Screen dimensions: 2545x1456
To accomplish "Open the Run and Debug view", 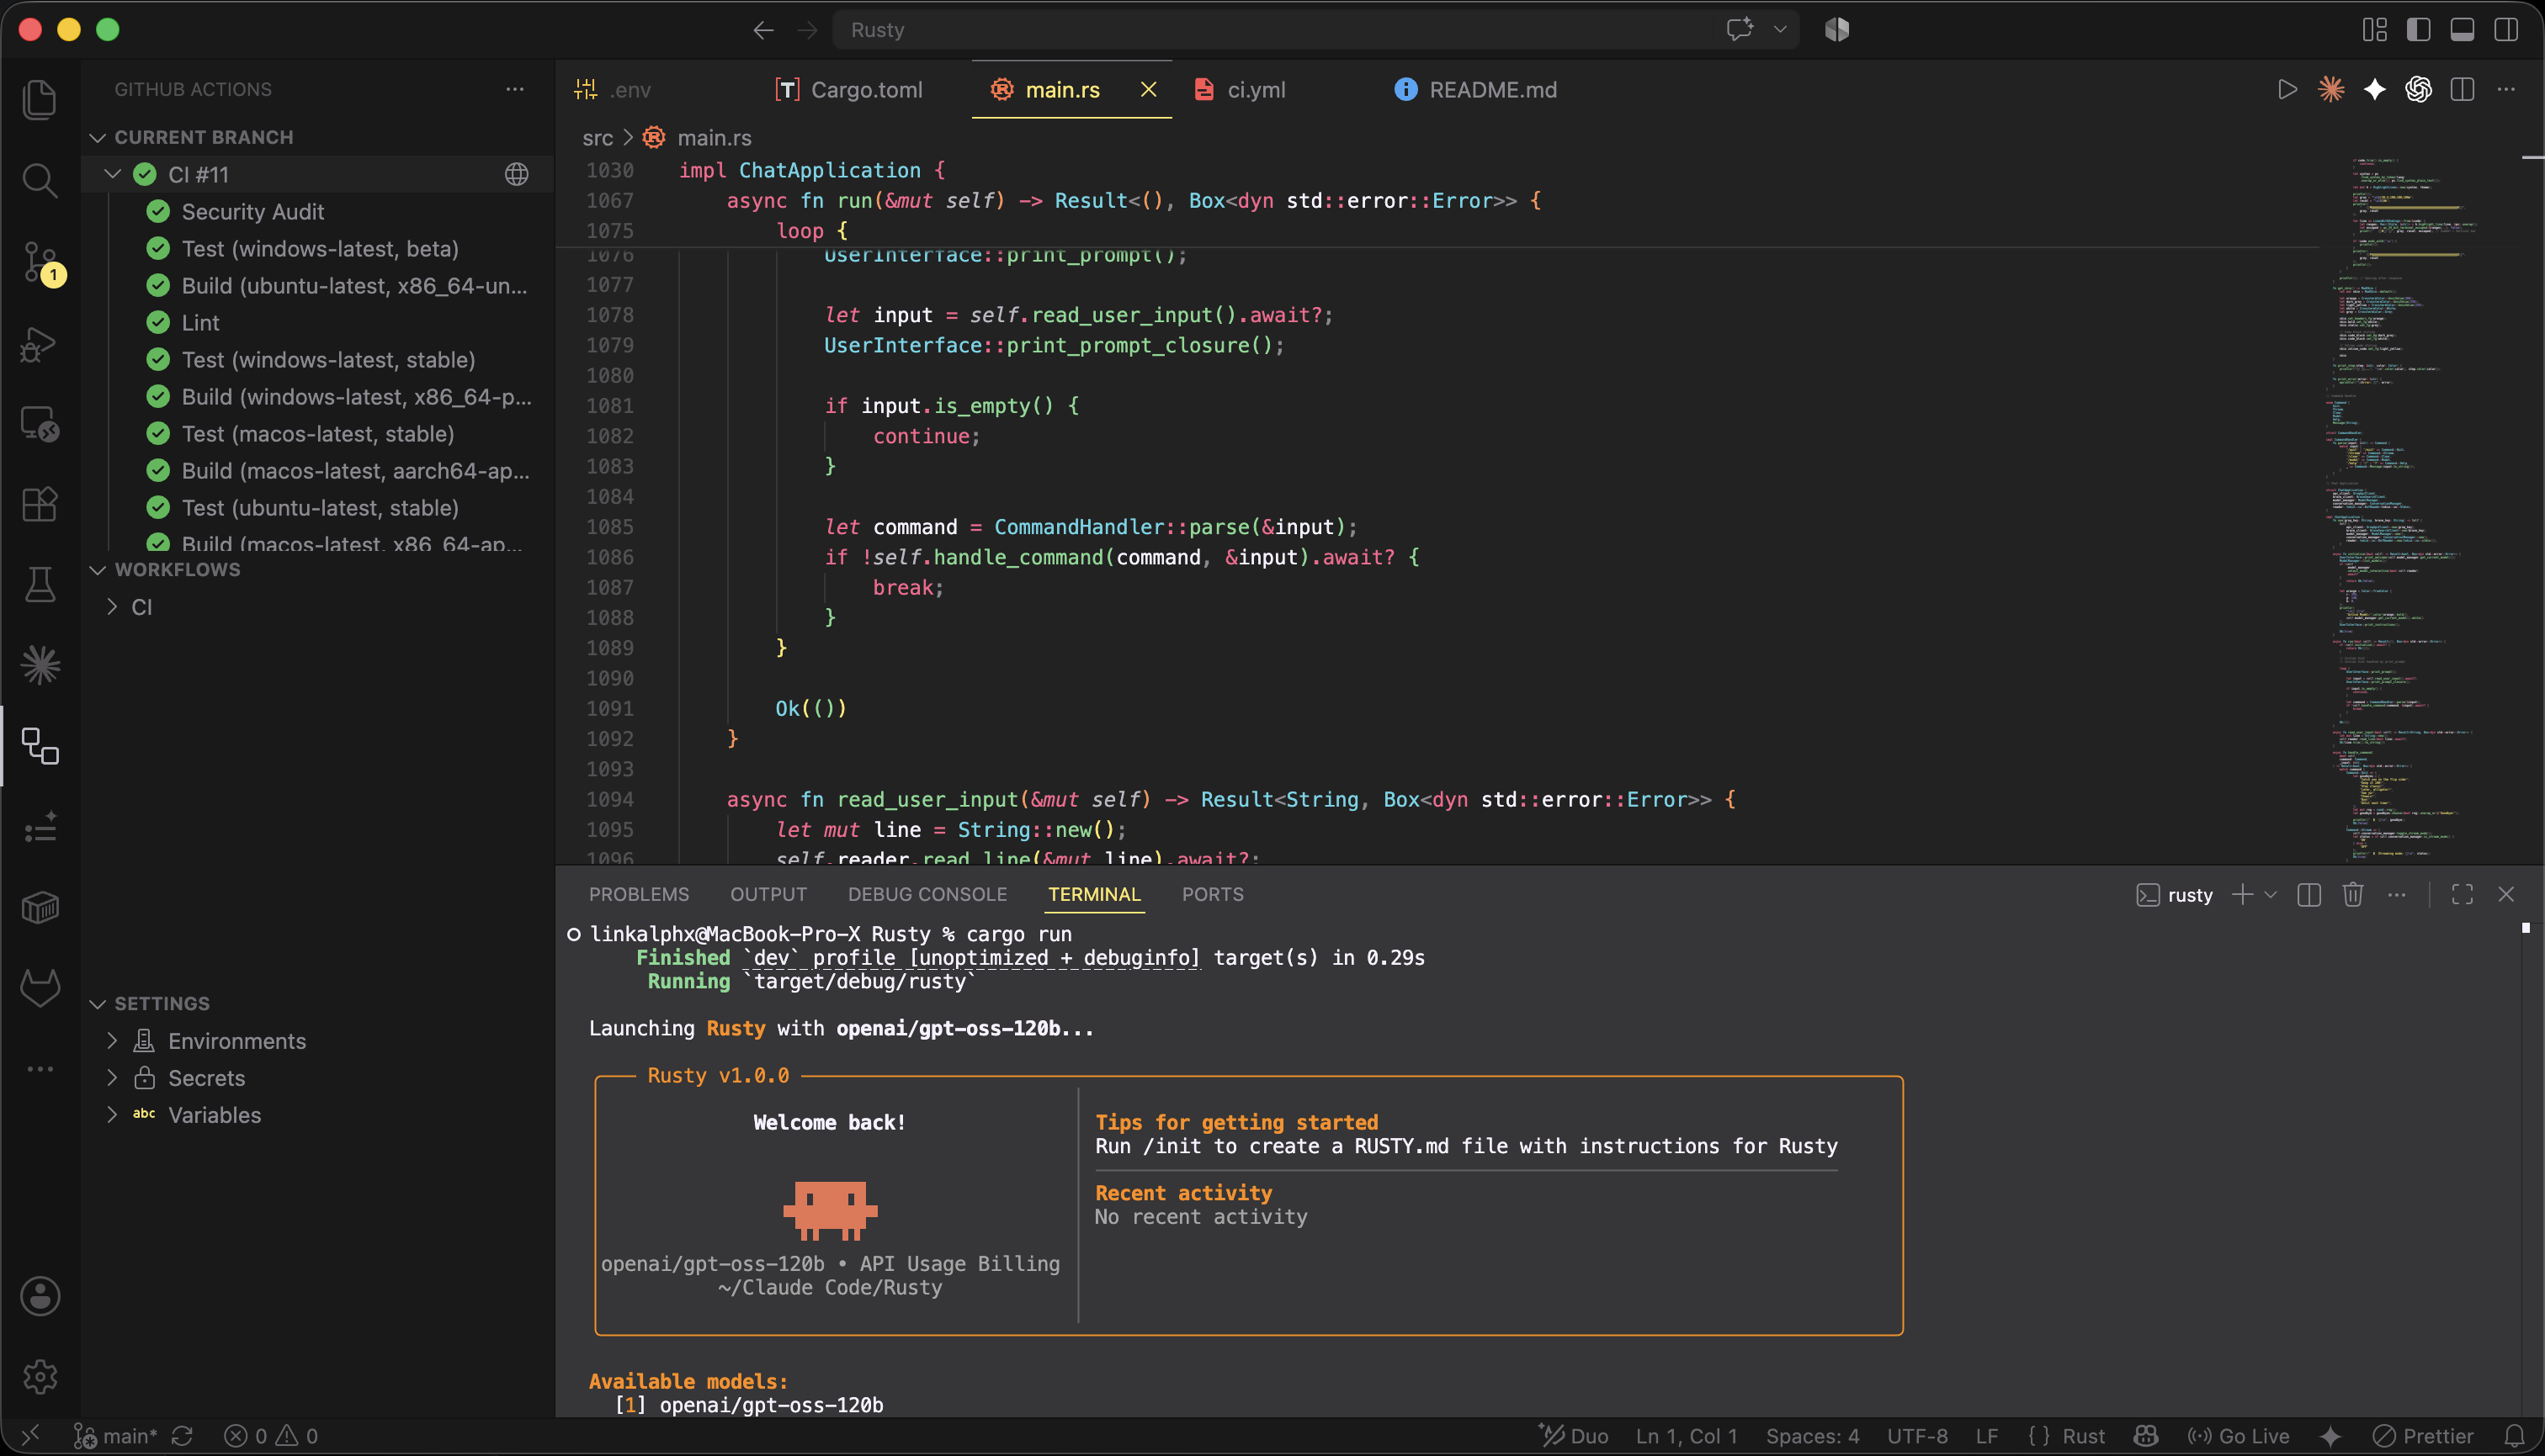I will pos(40,344).
